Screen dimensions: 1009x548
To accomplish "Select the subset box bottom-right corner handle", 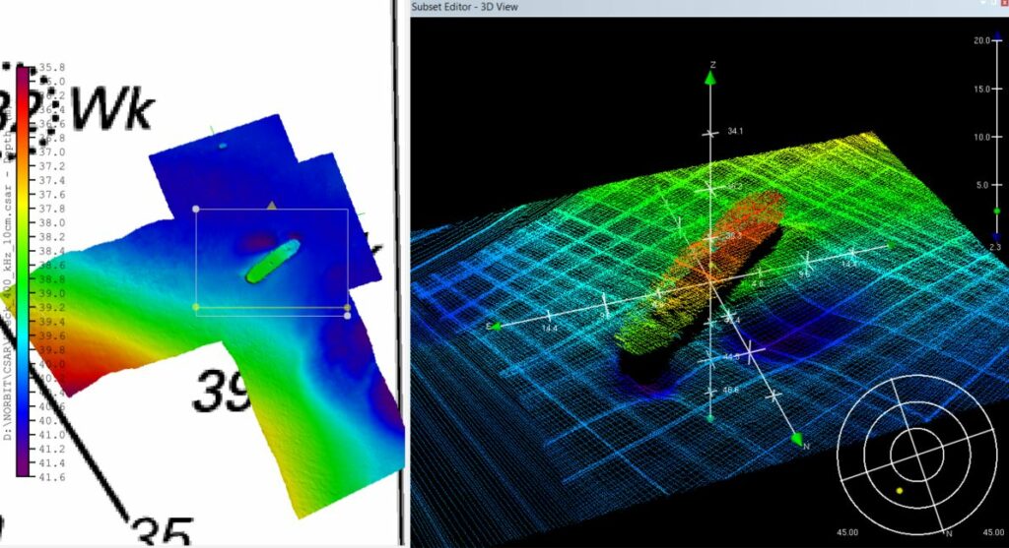I will click(348, 316).
